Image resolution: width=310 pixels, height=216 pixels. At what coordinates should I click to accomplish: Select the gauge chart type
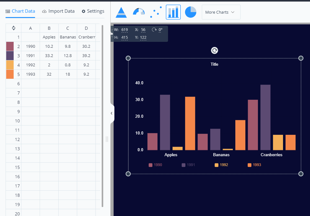(x=139, y=12)
